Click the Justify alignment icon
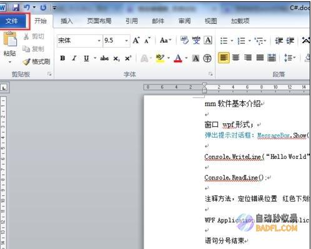Viewport: 311px width, 249px height. pyautogui.click(x=260, y=58)
